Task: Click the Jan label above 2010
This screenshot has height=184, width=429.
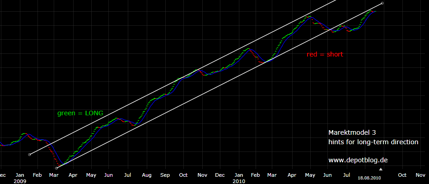Action: click(x=239, y=175)
